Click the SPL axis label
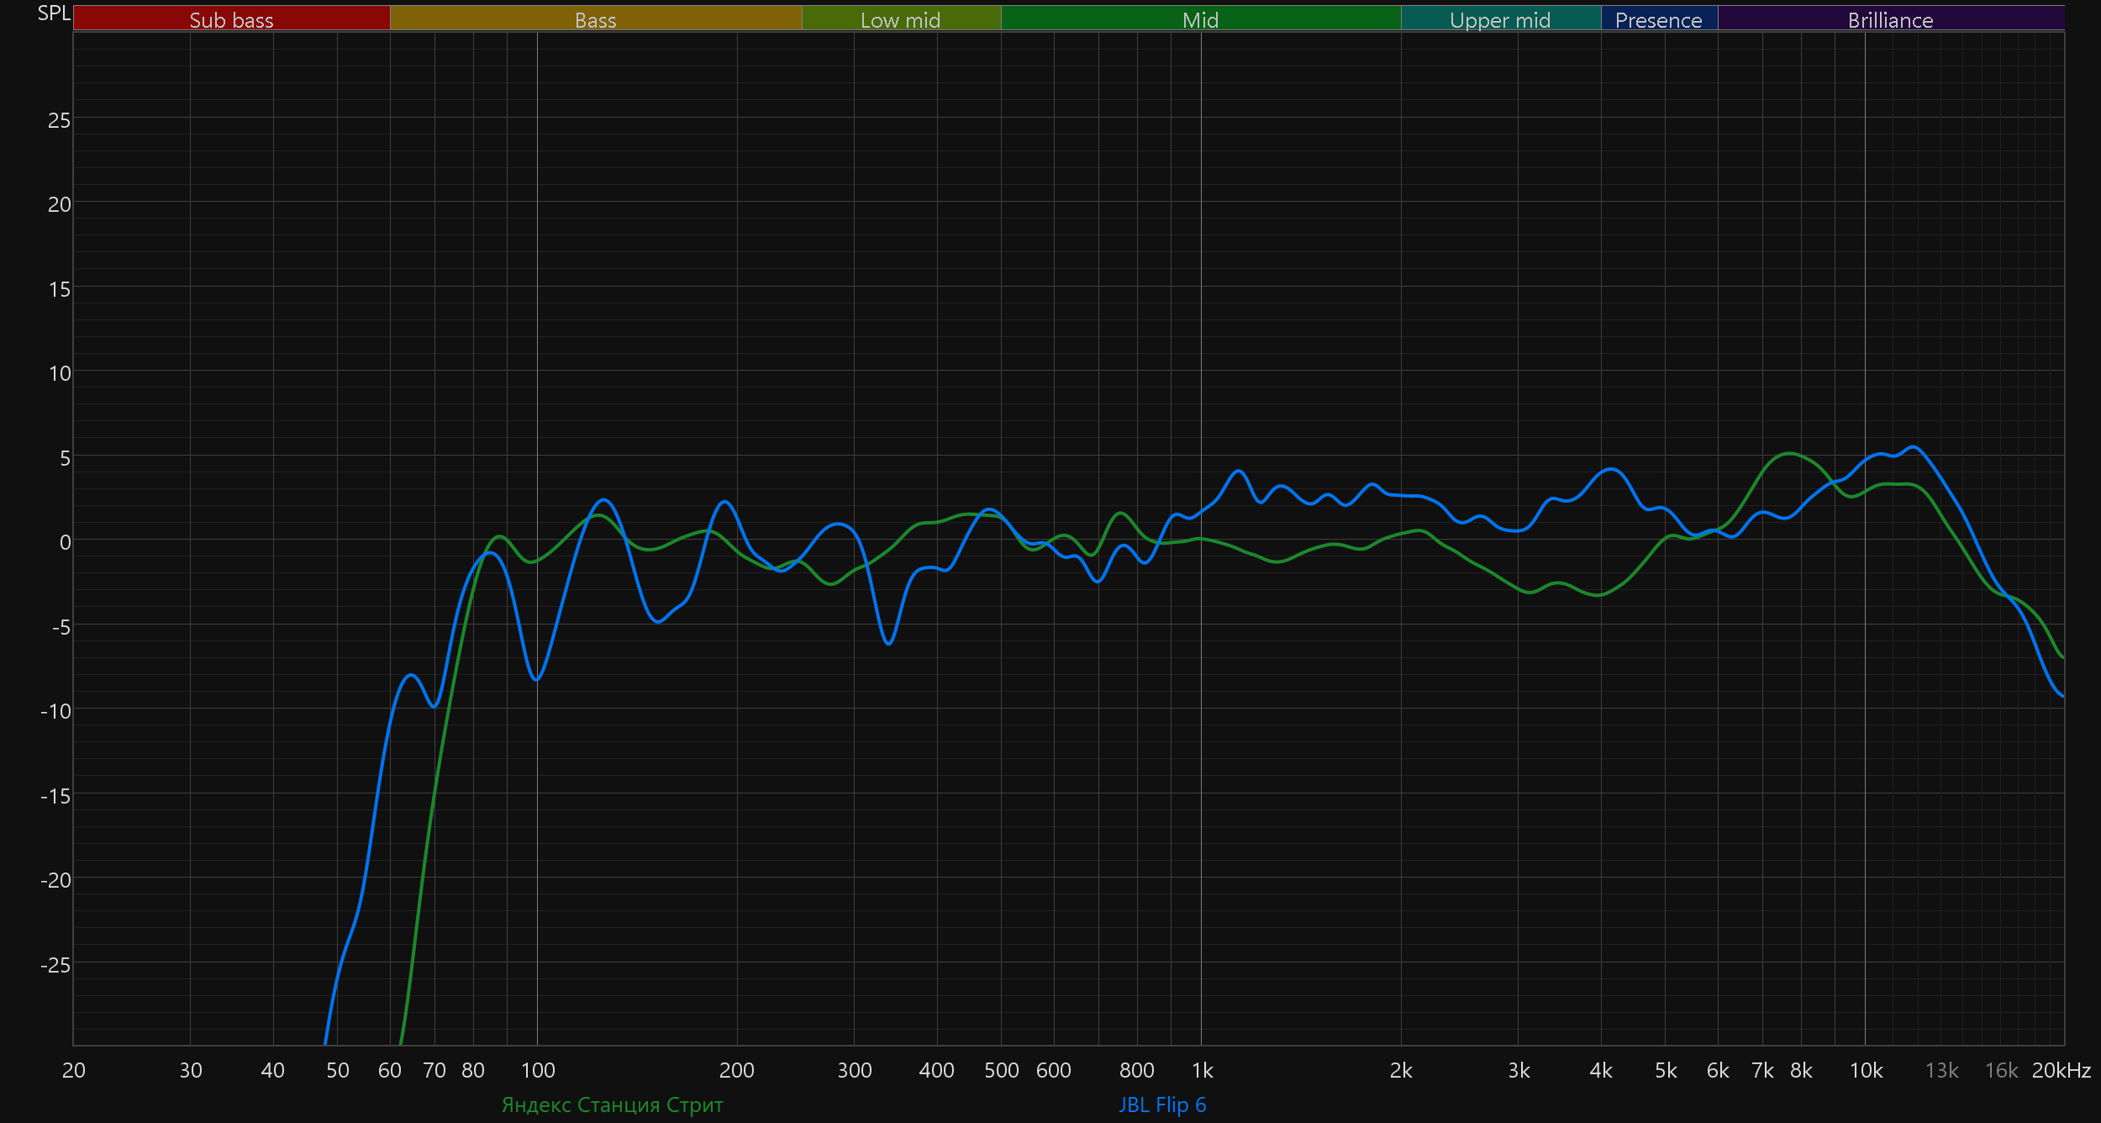Image resolution: width=2101 pixels, height=1123 pixels. (x=54, y=13)
